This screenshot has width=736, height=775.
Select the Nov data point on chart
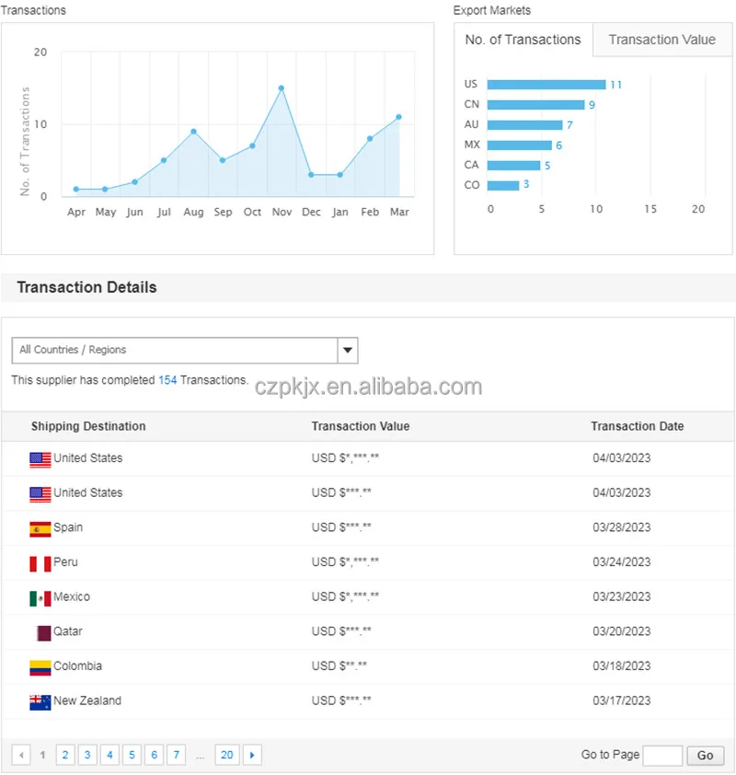tap(282, 88)
